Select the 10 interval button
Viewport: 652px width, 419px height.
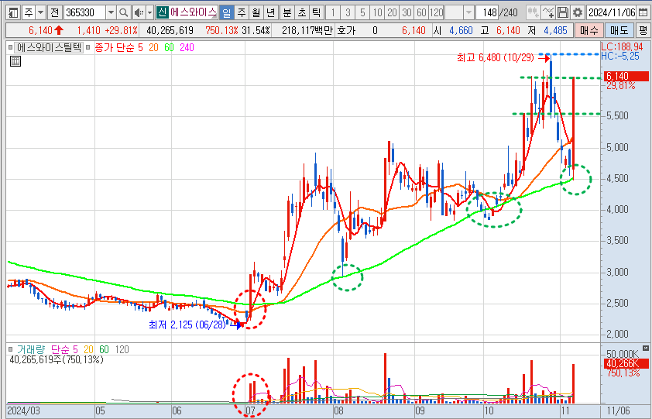377,13
